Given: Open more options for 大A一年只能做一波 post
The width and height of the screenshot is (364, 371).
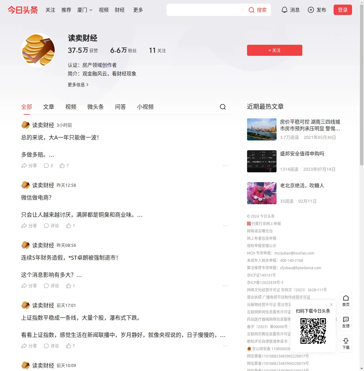Looking at the screenshot, I should coord(226,166).
